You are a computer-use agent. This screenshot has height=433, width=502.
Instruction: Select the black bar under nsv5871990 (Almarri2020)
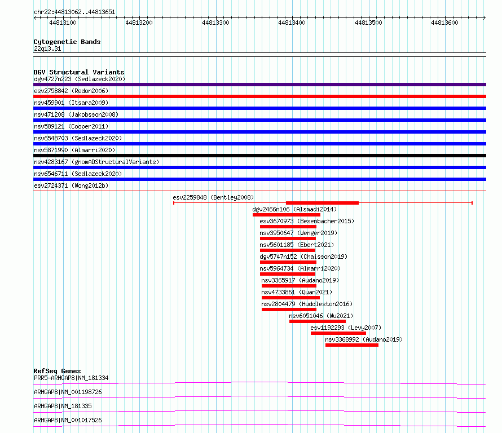point(259,156)
